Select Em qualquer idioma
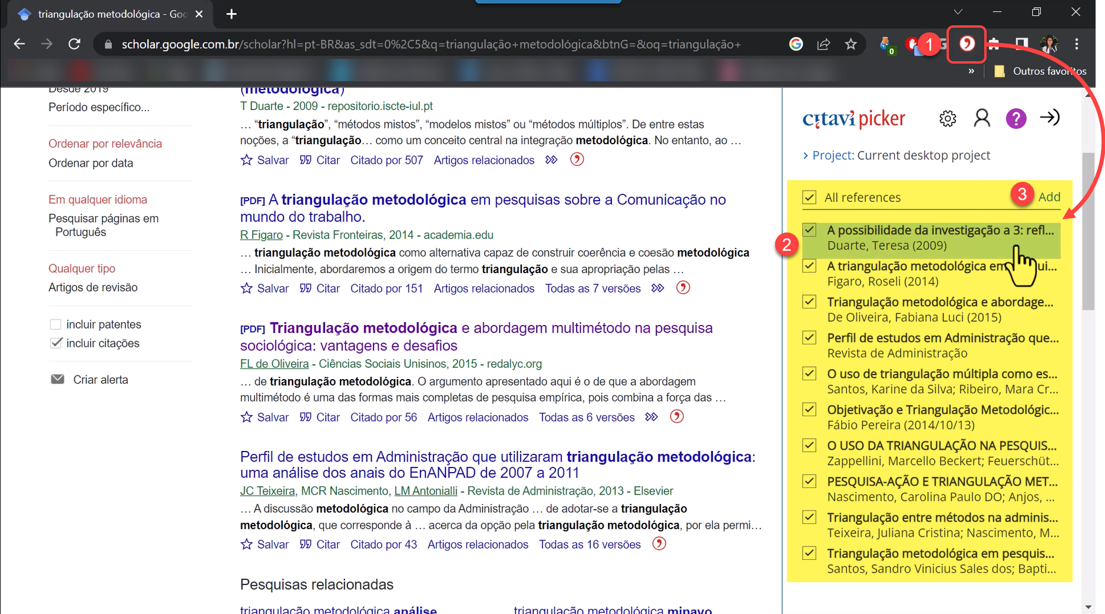The image size is (1105, 614). tap(98, 200)
